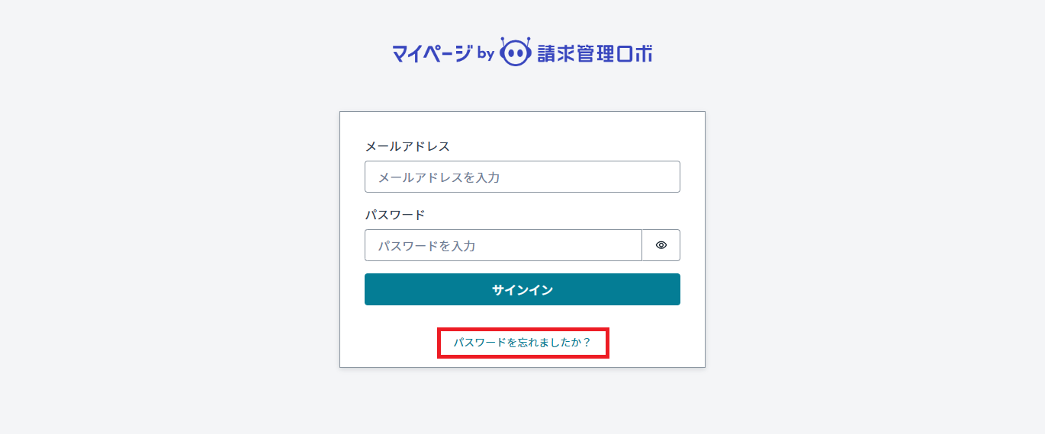Click the "請求" characters in the logo
This screenshot has height=434, width=1045.
[557, 53]
